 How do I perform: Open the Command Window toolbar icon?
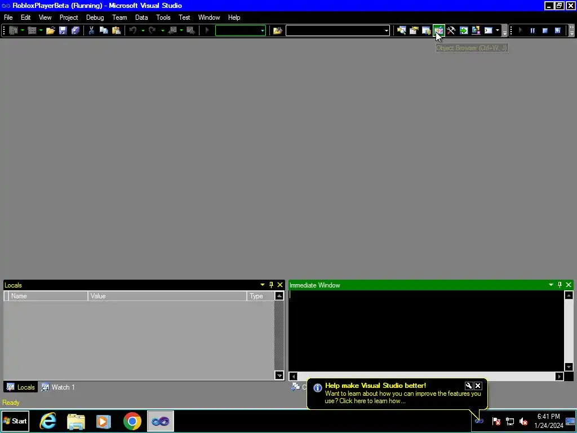[489, 30]
